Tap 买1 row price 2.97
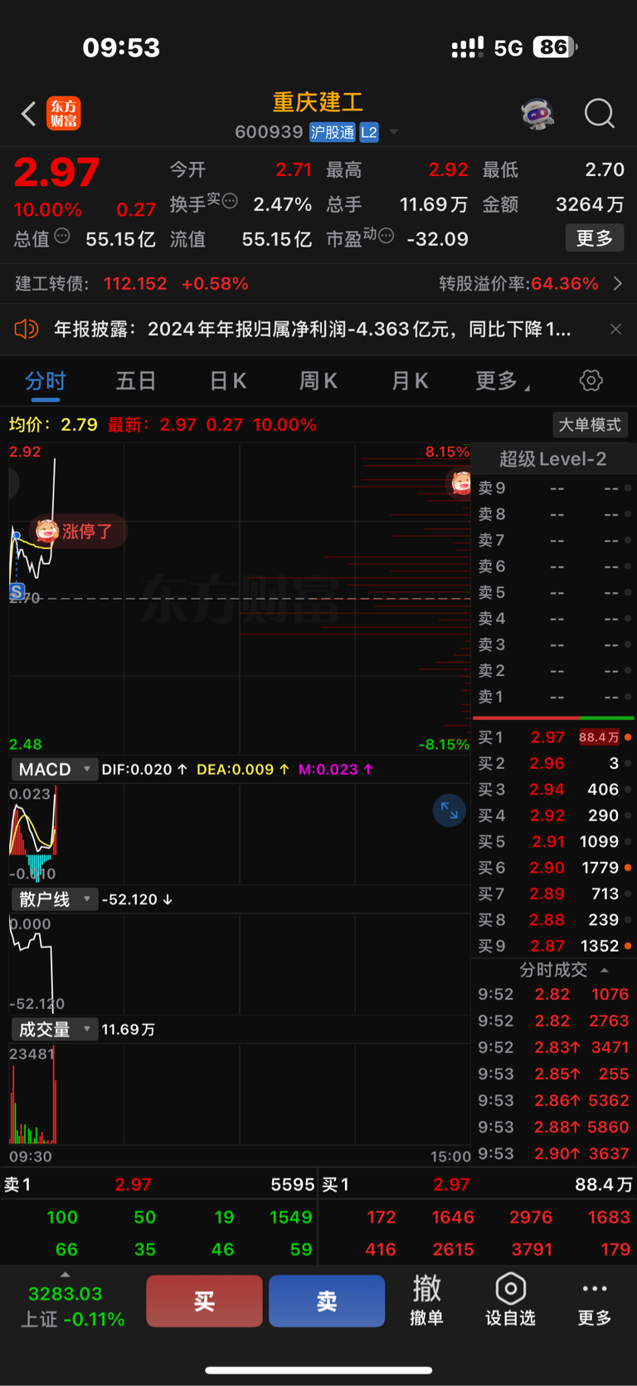Screen dimensions: 637x1386 coord(547,737)
